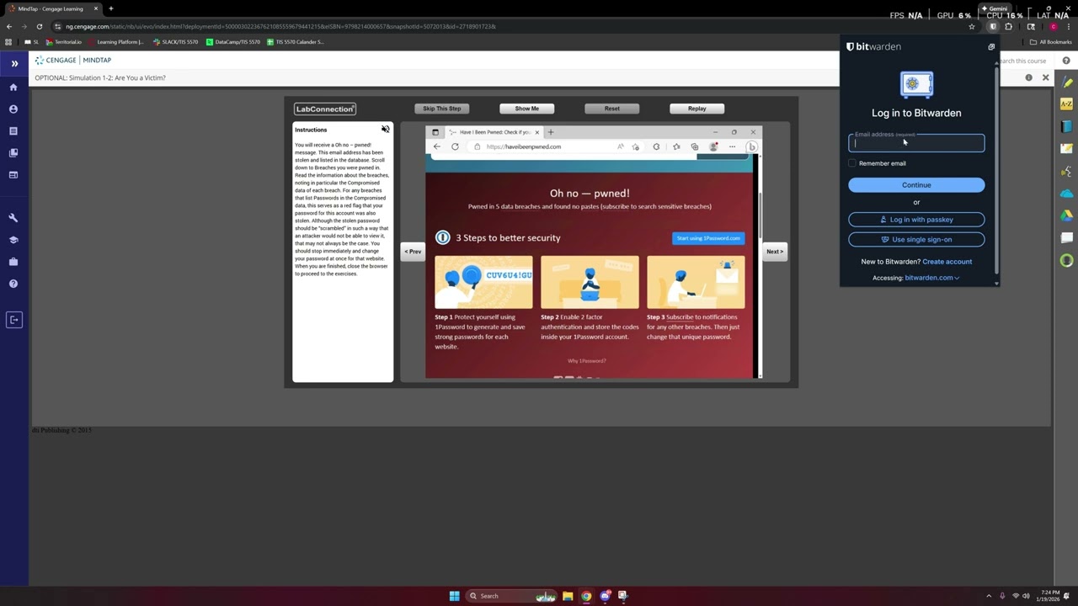Image resolution: width=1078 pixels, height=606 pixels.
Task: Advance with the Next button
Action: (775, 252)
